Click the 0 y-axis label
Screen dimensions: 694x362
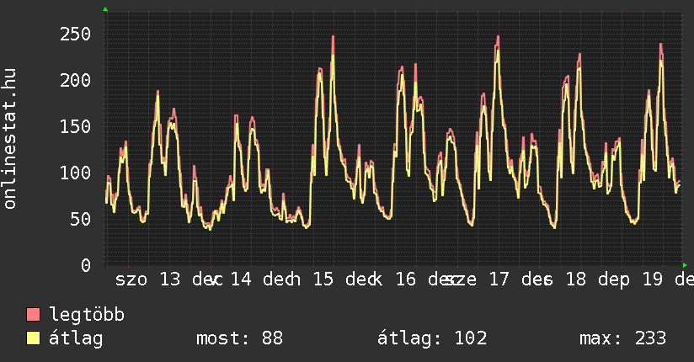tap(85, 265)
